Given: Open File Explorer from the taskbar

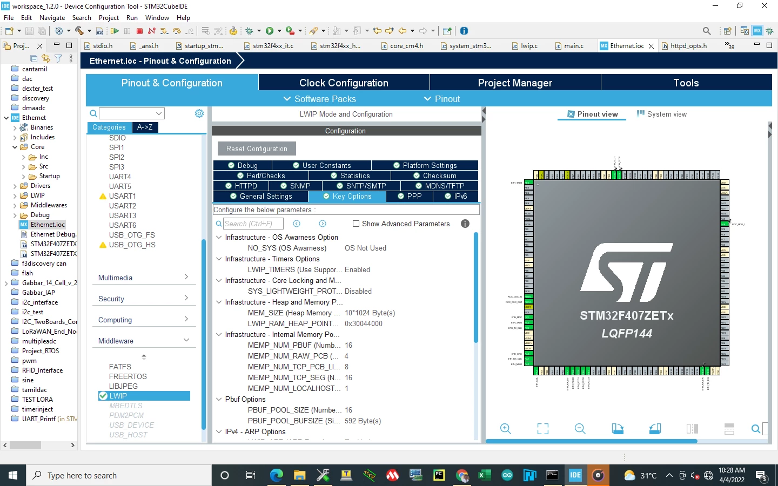Looking at the screenshot, I should [300, 475].
